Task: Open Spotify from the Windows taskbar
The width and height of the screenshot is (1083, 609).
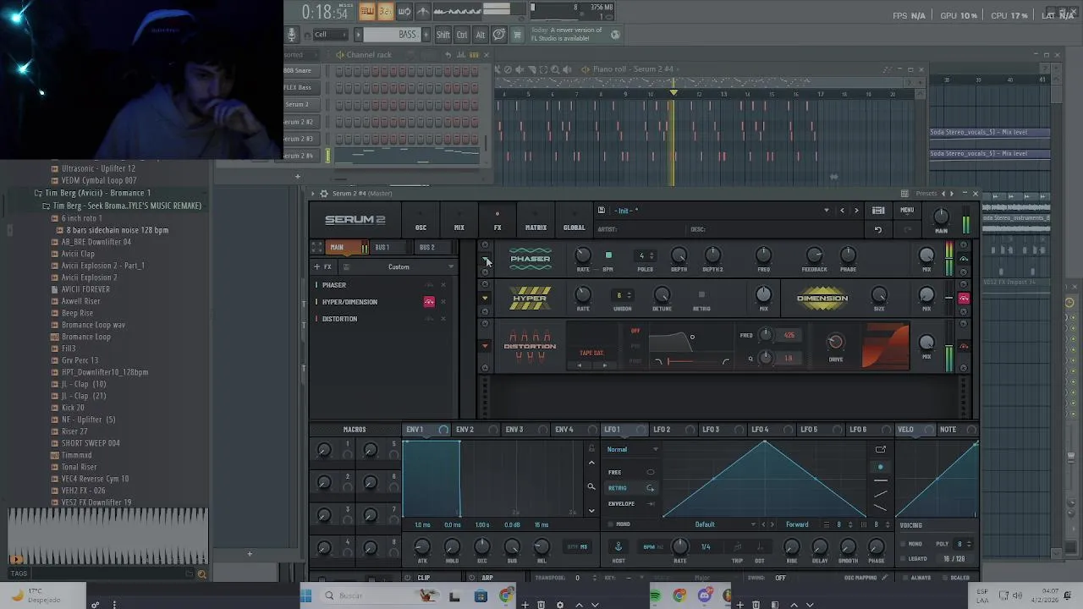Action: point(655,596)
